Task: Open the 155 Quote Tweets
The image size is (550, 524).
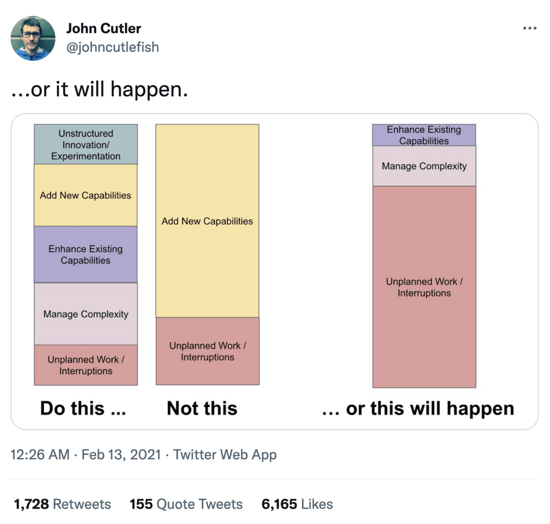Action: pyautogui.click(x=186, y=504)
